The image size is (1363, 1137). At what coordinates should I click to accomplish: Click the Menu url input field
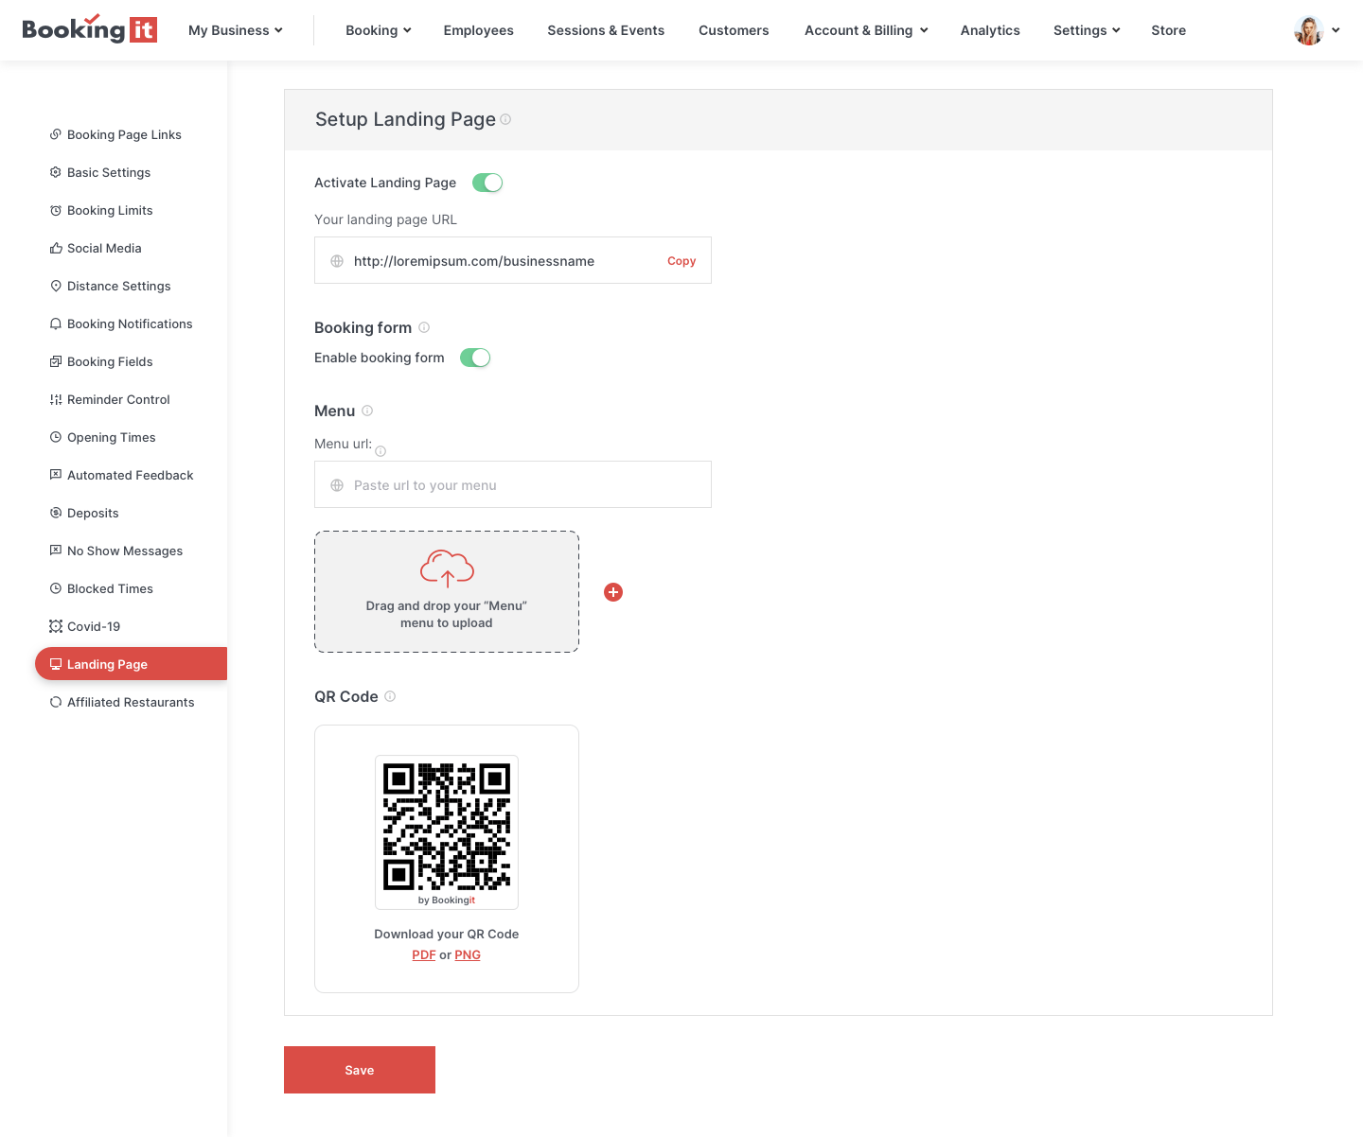tap(513, 484)
